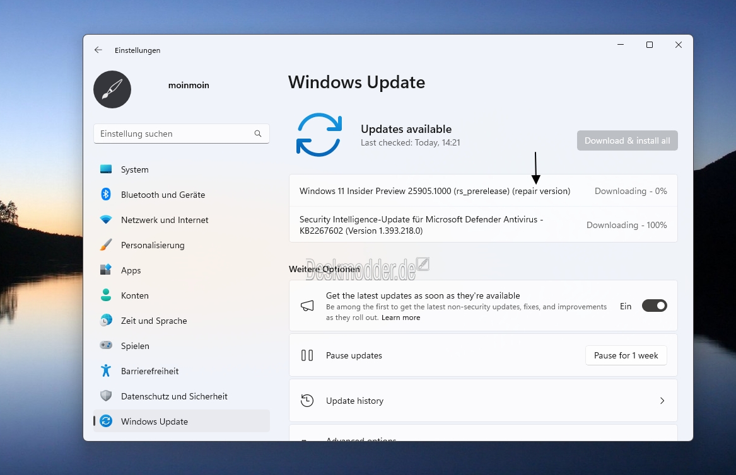Click Windows 11 Insider Preview 25905.1000 update row
The image size is (736, 475).
(483, 191)
